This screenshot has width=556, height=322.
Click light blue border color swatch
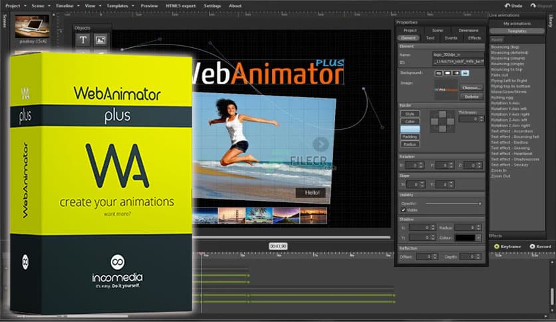(410, 129)
